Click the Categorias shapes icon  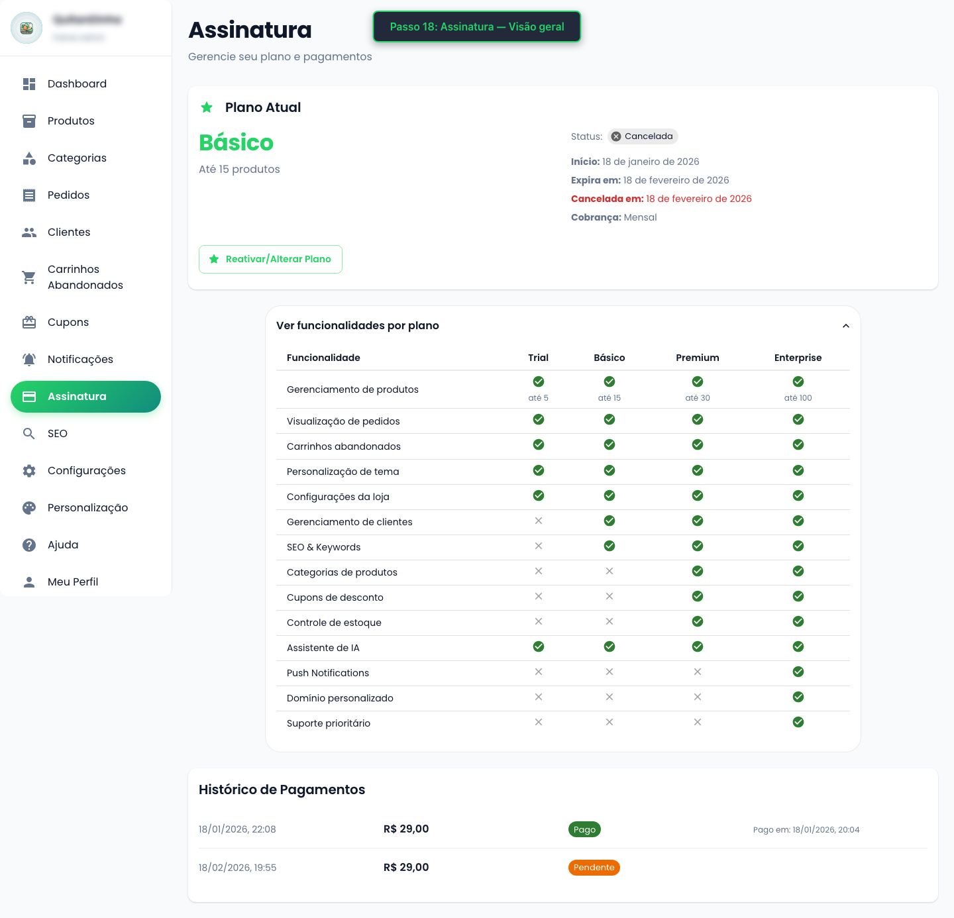(x=29, y=158)
